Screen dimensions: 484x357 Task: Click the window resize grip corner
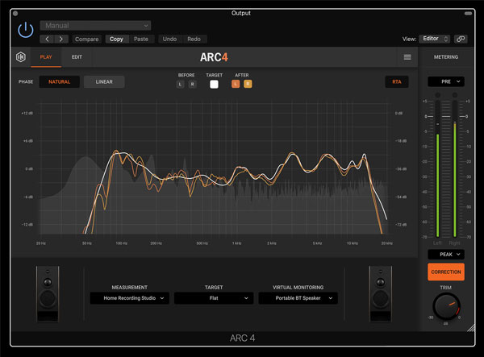pyautogui.click(x=471, y=327)
